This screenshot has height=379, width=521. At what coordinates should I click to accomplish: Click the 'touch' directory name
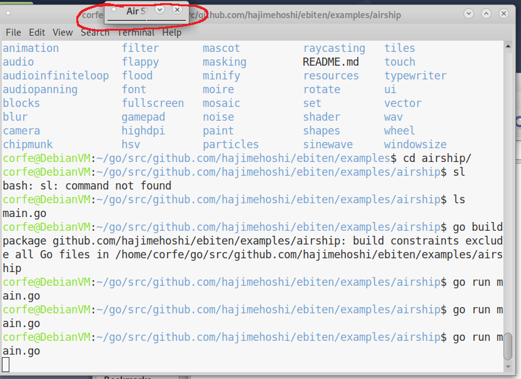coord(400,62)
